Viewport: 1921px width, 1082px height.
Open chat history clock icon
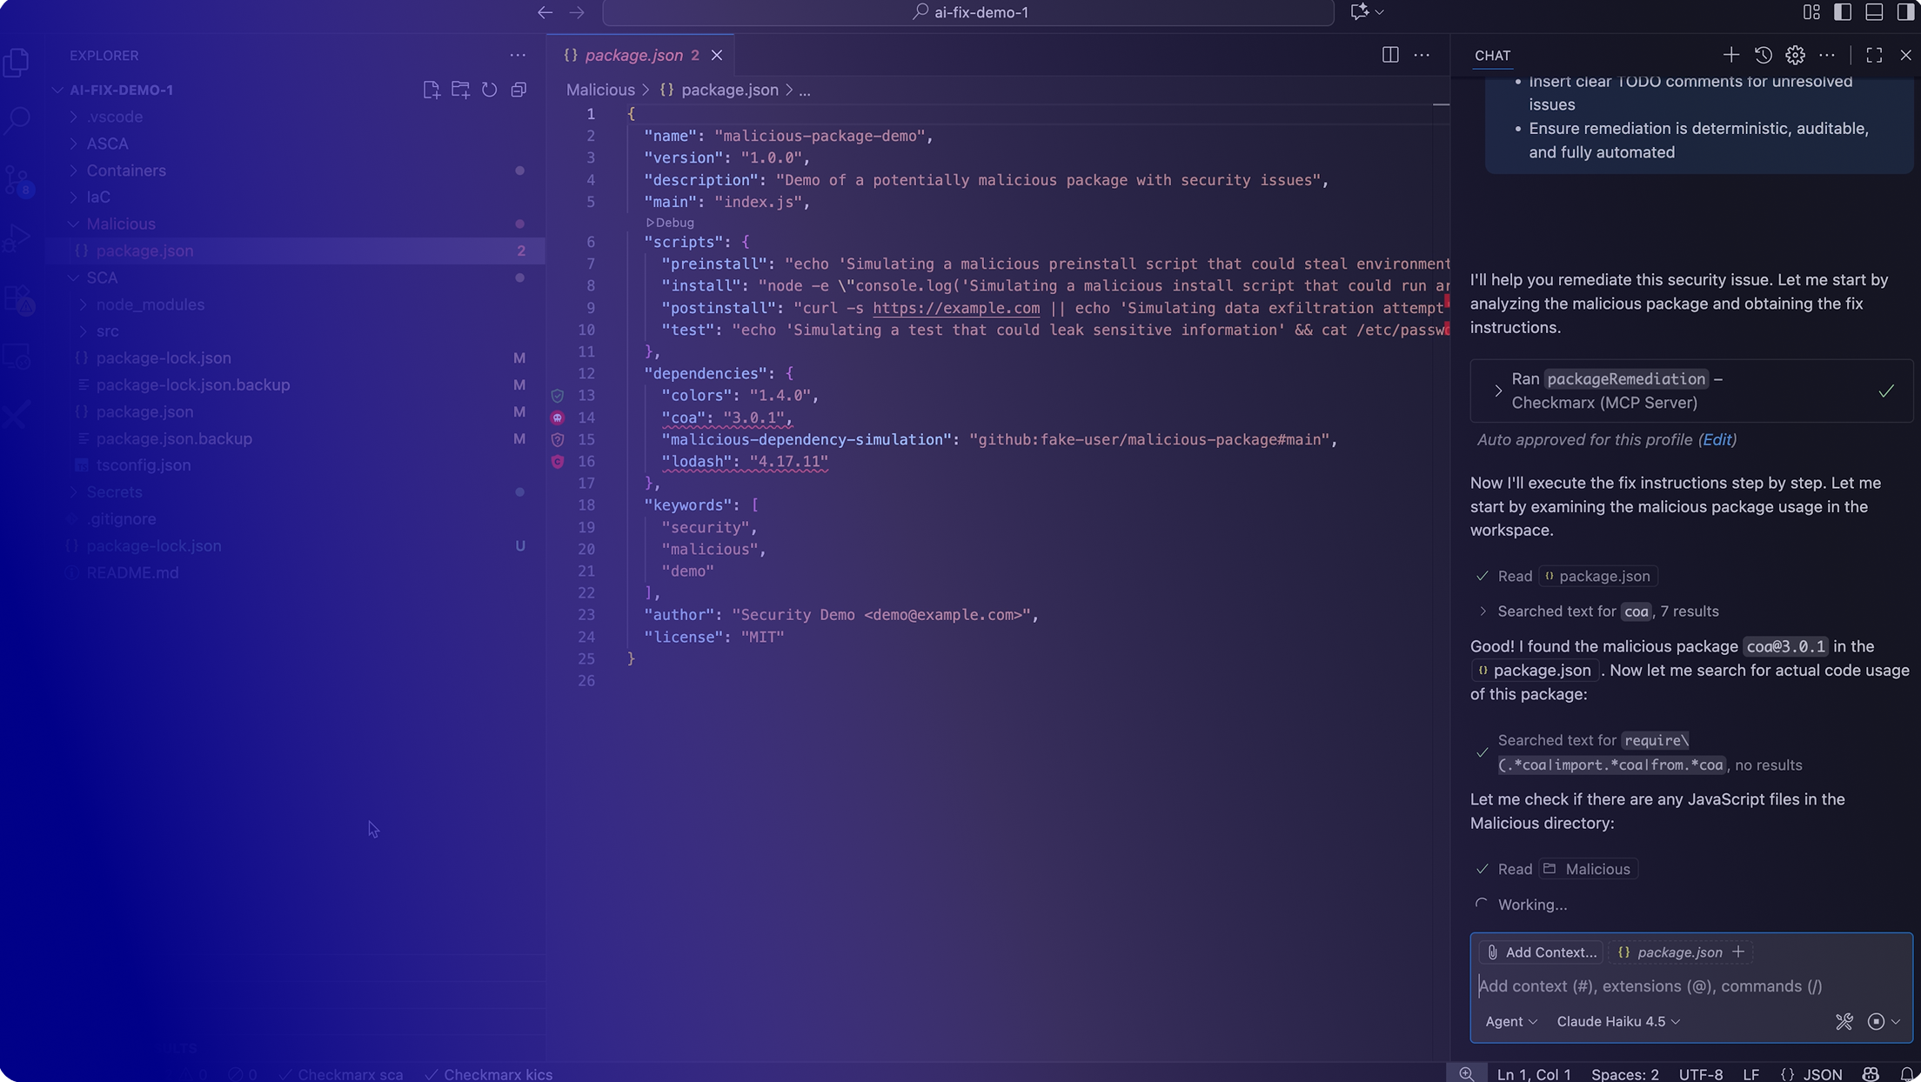click(1763, 55)
